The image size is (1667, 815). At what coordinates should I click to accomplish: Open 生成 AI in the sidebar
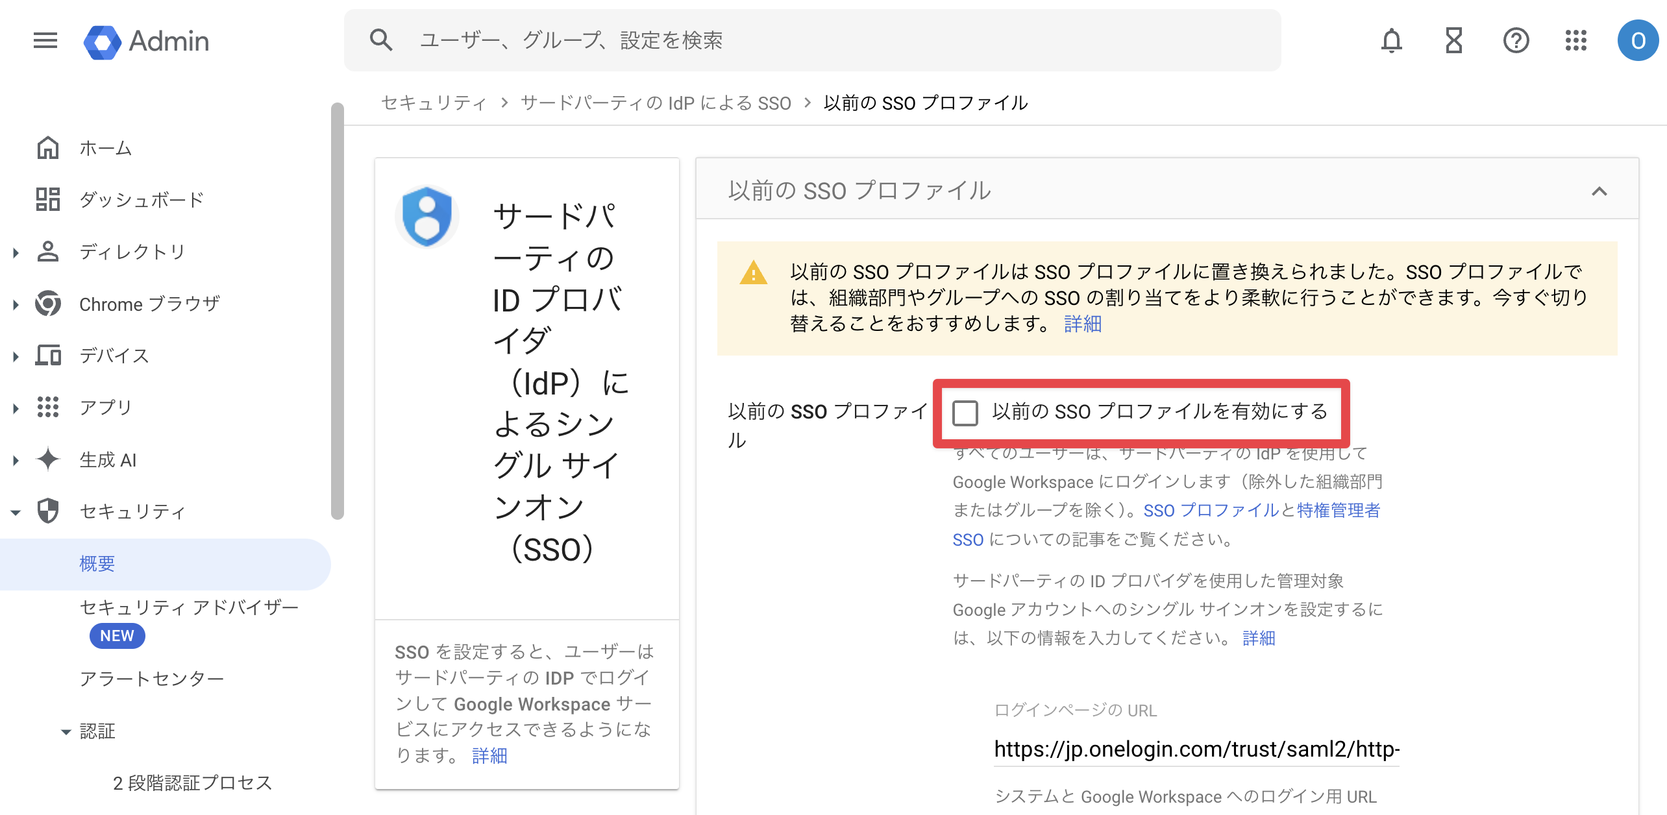(x=108, y=459)
